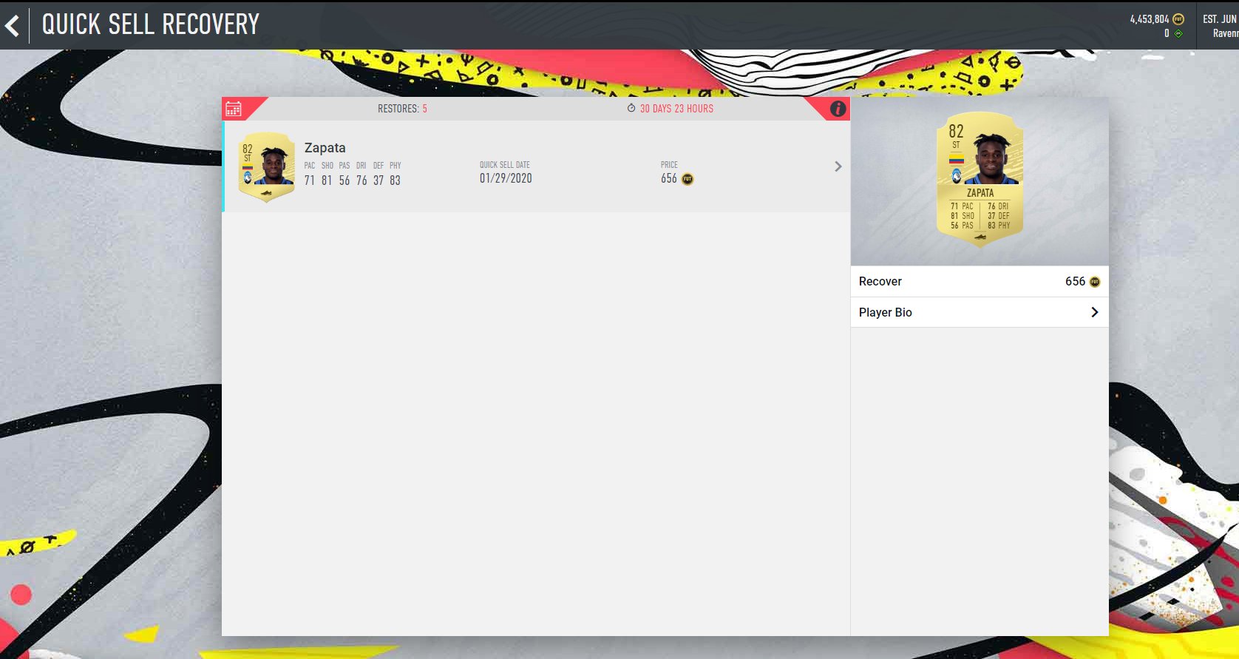Screen dimensions: 1239x659
Task: Click the Zapata name in the list row
Action: click(325, 148)
